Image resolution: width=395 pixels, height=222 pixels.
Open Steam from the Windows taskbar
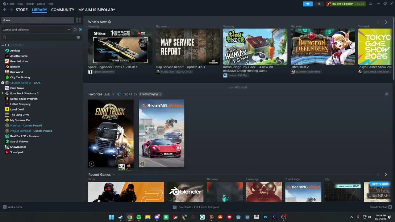121,217
